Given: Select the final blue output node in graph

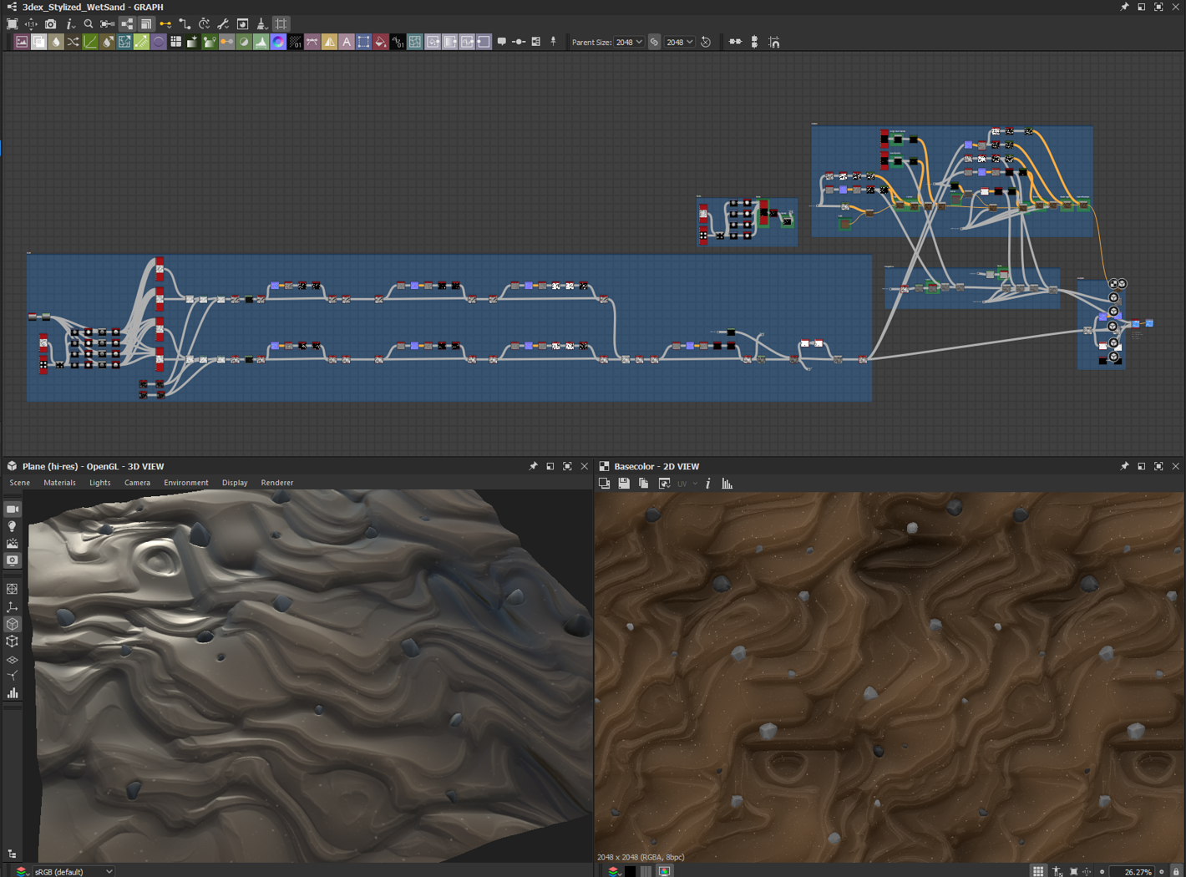Looking at the screenshot, I should 1149,323.
